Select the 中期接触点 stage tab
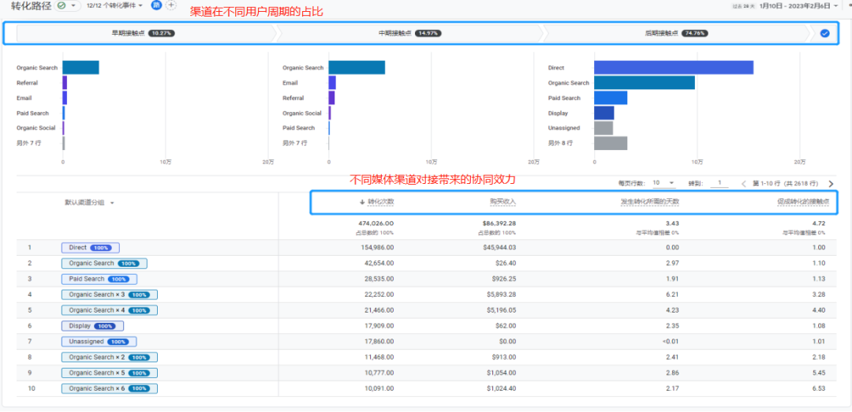 pos(410,33)
